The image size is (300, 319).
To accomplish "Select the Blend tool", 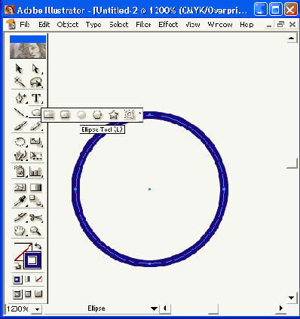I will click(x=36, y=201).
